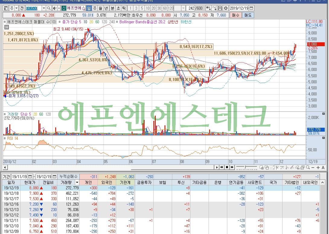Click the 연기금등 column header
The width and height of the screenshot is (329, 234).
236,183
